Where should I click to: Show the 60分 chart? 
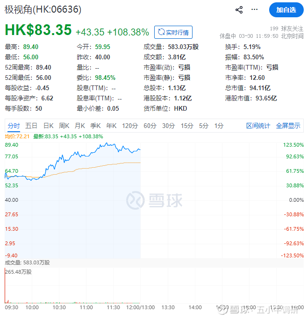click(x=150, y=126)
